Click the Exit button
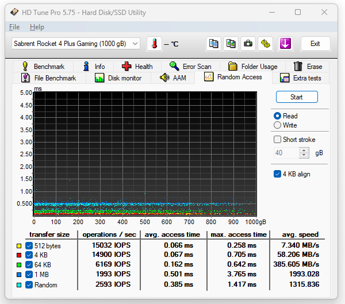This screenshot has height=304, width=345. click(315, 44)
